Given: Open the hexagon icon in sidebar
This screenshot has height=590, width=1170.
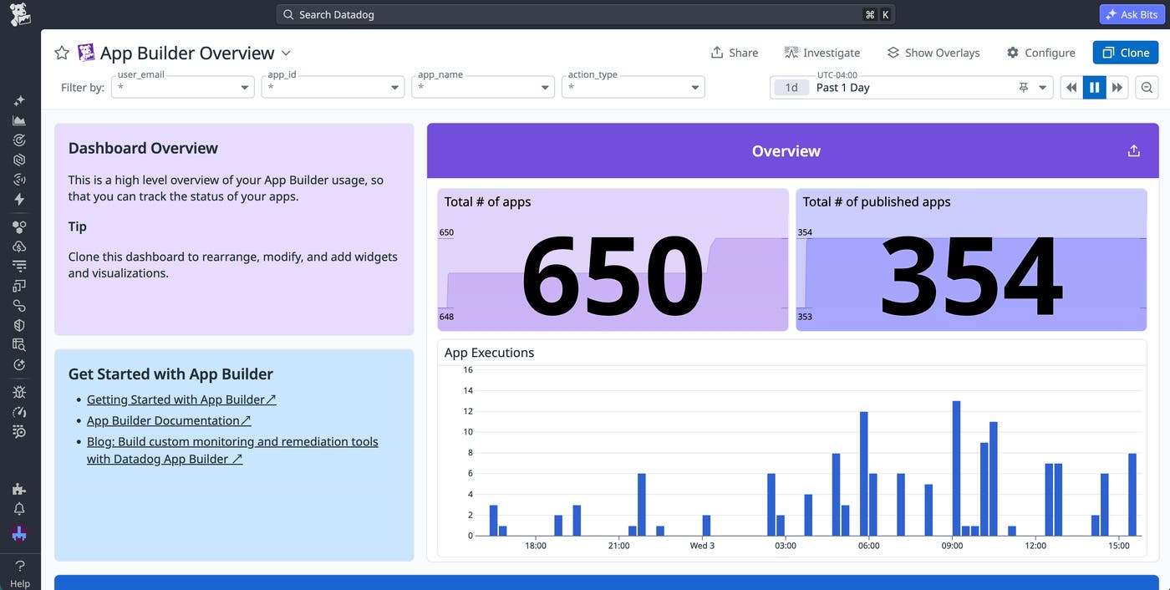Looking at the screenshot, I should [19, 160].
